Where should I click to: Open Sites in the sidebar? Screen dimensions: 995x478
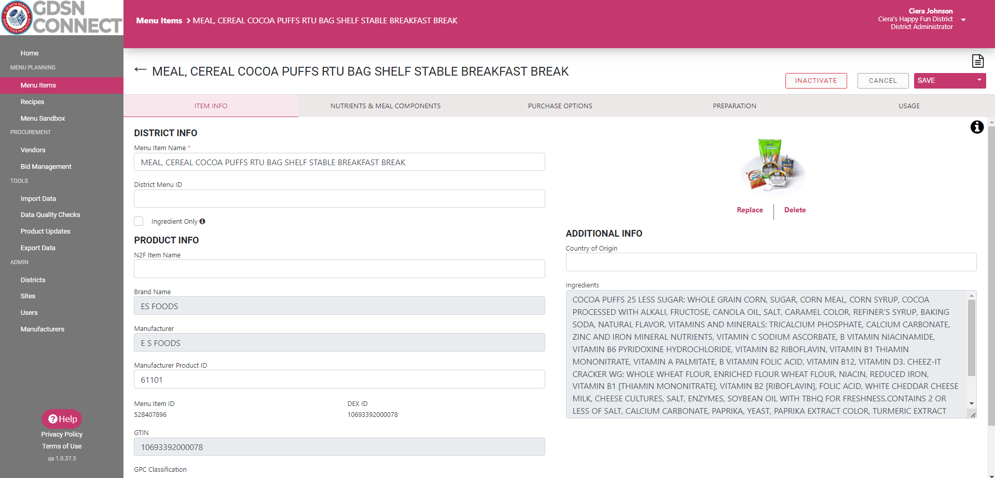[x=28, y=296]
